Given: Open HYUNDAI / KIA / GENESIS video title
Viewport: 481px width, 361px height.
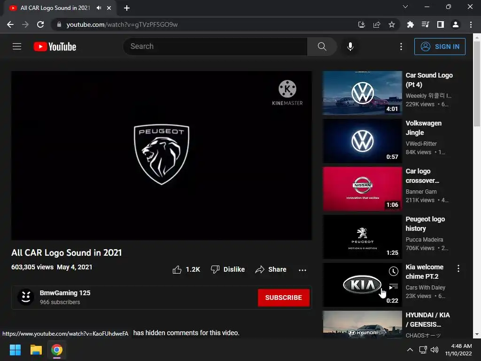Looking at the screenshot, I should click(427, 320).
